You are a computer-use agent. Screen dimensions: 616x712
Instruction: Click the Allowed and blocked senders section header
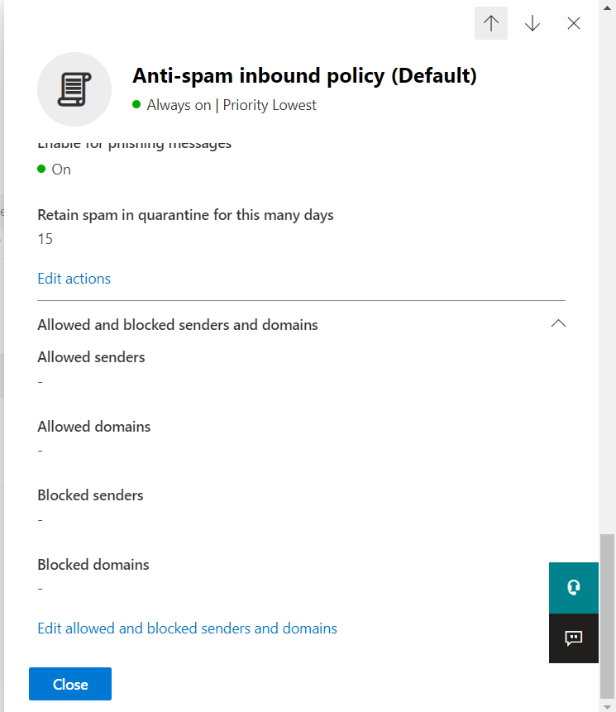coord(178,325)
